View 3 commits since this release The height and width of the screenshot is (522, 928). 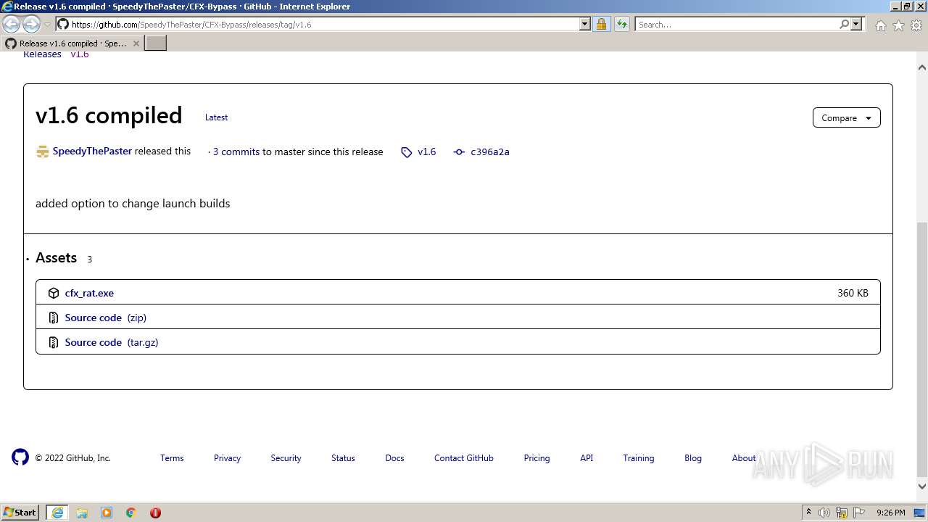[236, 152]
